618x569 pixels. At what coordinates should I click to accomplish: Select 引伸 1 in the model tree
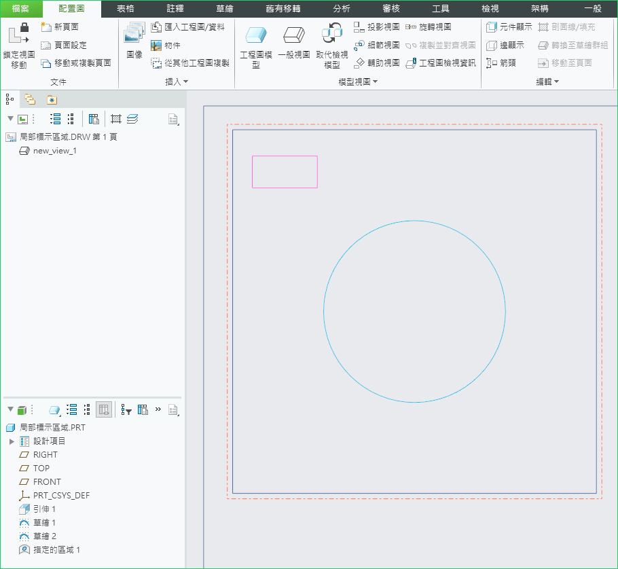[x=44, y=509]
